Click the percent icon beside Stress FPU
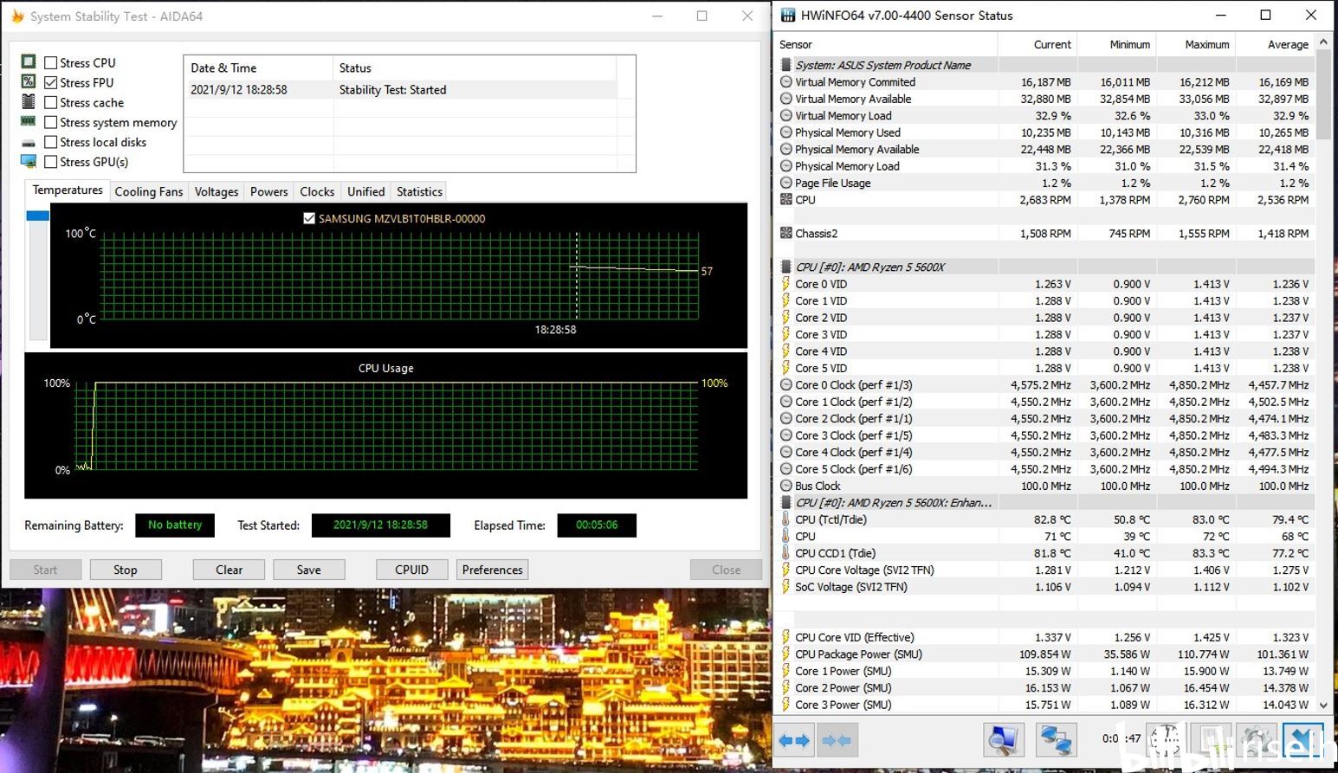Screen dimensions: 1338x773 [29, 81]
